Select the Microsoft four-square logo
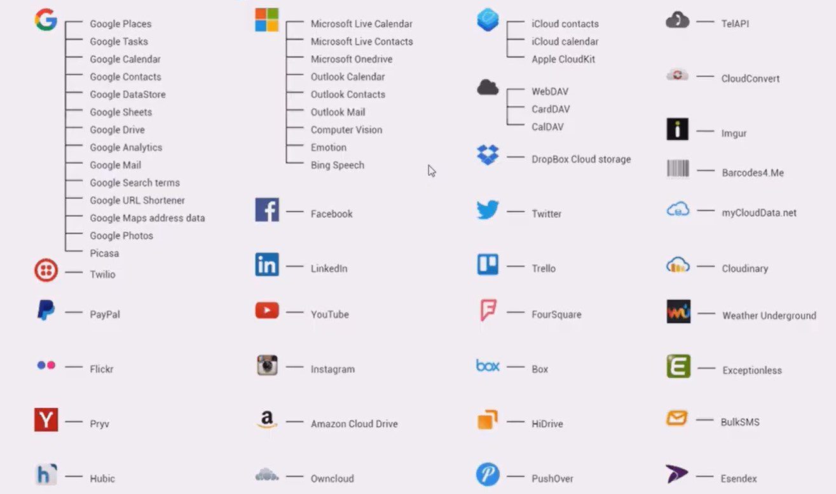The image size is (836, 494). (267, 20)
